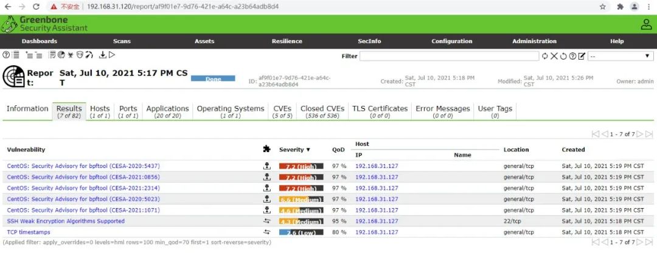The image size is (657, 261).
Task: Open the help icon in report toolbar
Action: tap(6, 55)
